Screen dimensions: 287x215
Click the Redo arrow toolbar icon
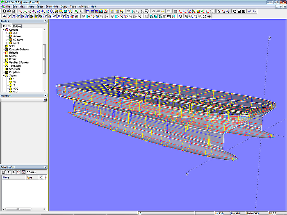tap(255, 11)
